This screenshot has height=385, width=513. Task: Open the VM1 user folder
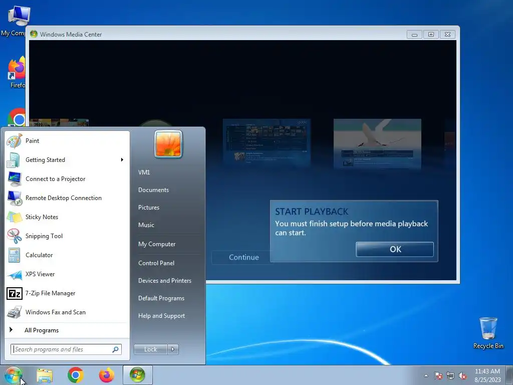click(168, 172)
